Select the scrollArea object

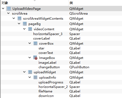(x=20, y=14)
